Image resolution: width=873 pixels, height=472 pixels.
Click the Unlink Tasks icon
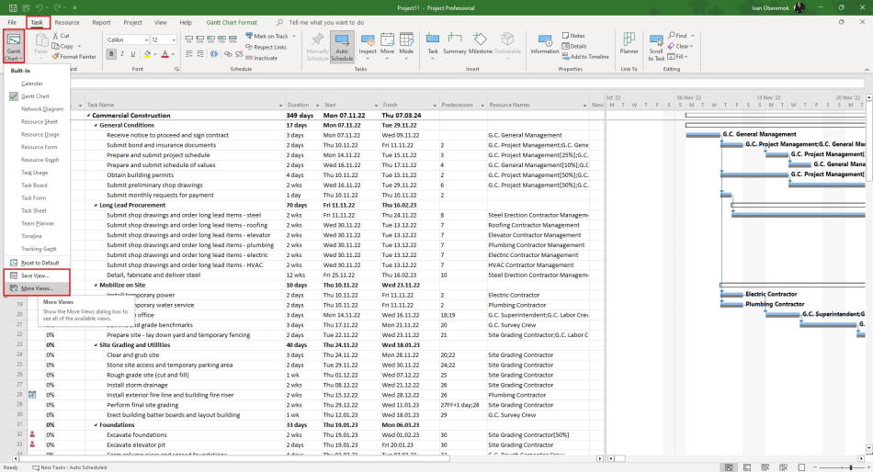(x=238, y=54)
